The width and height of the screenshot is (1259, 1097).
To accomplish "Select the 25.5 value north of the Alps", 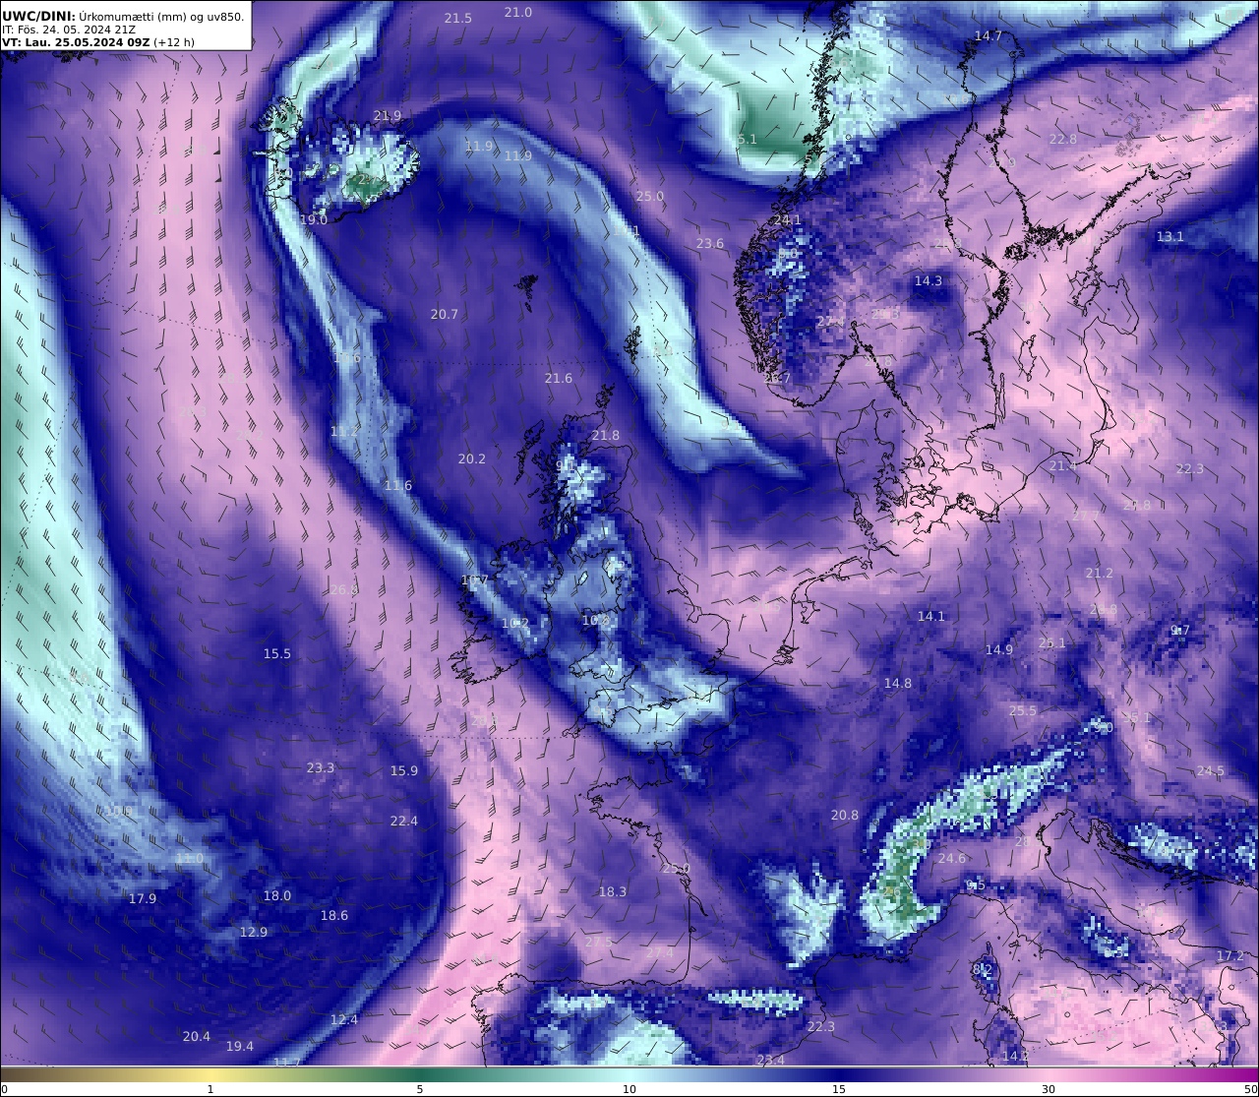I will coord(1023,710).
